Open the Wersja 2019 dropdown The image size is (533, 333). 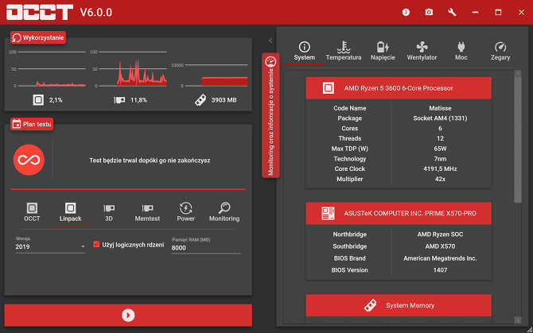pyautogui.click(x=50, y=247)
